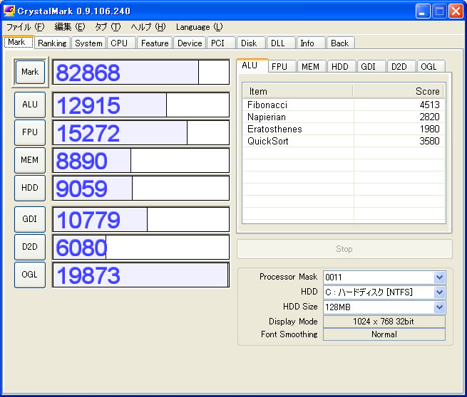Switch to the Back tab
This screenshot has height=397, width=467.
[x=340, y=43]
